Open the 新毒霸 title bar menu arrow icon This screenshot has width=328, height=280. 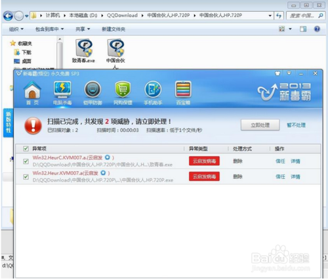[289, 73]
